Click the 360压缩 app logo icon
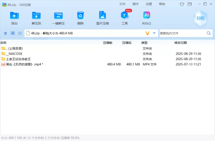This screenshot has height=141, width=215. [x=4, y=5]
